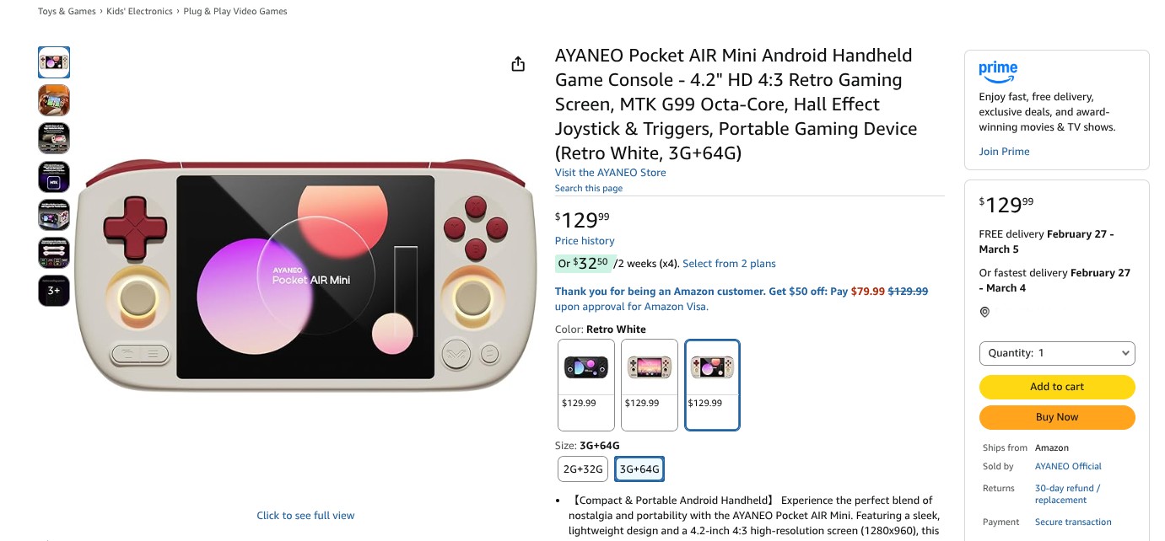Go to Plug & Play Video Games breadcrumb
This screenshot has width=1165, height=541.
236,12
